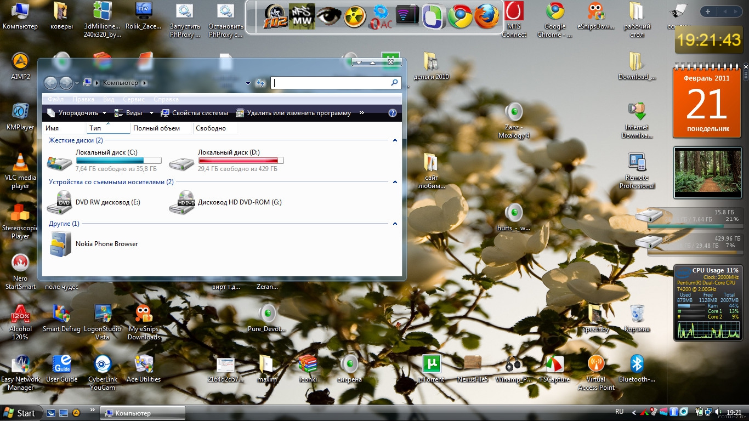Click the explorer search field
The height and width of the screenshot is (421, 749).
click(331, 83)
